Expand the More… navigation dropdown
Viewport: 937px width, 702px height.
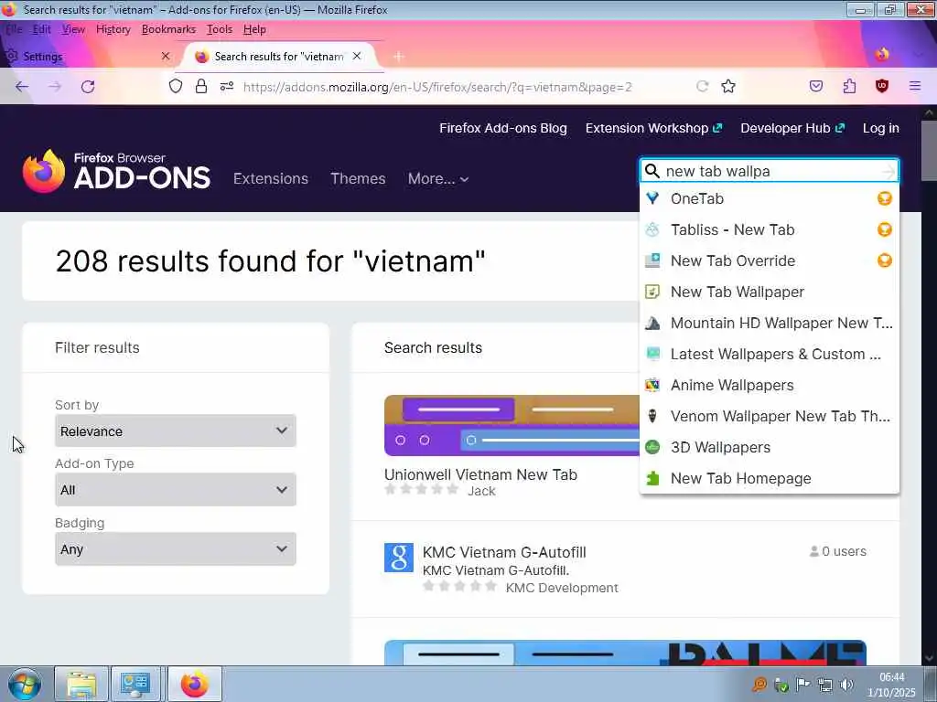[x=438, y=178]
